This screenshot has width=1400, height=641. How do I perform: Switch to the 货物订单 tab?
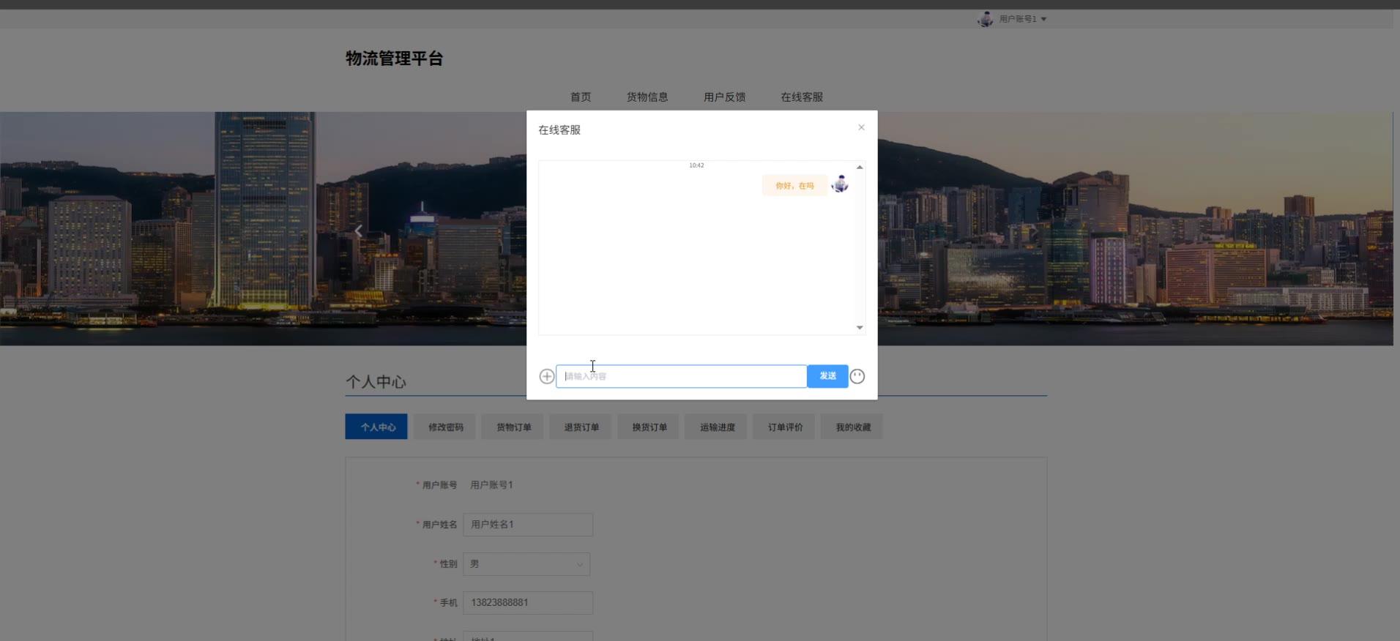[513, 427]
